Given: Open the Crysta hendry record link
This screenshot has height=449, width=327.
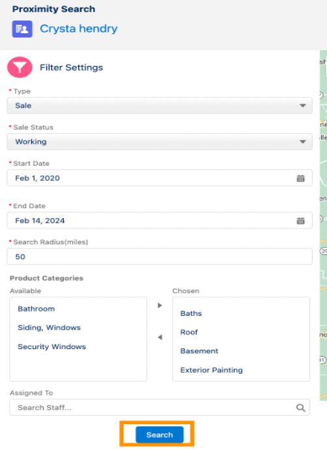Looking at the screenshot, I should (x=79, y=29).
